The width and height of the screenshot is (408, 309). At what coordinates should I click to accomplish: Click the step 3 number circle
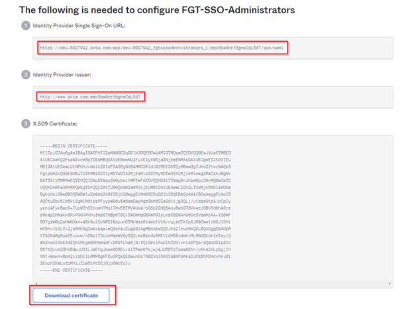(23, 123)
